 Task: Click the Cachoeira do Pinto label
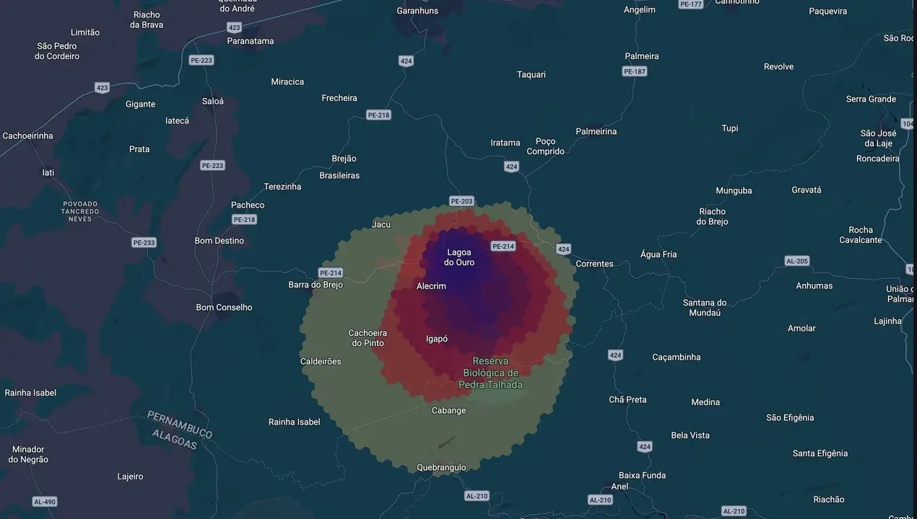coord(368,338)
